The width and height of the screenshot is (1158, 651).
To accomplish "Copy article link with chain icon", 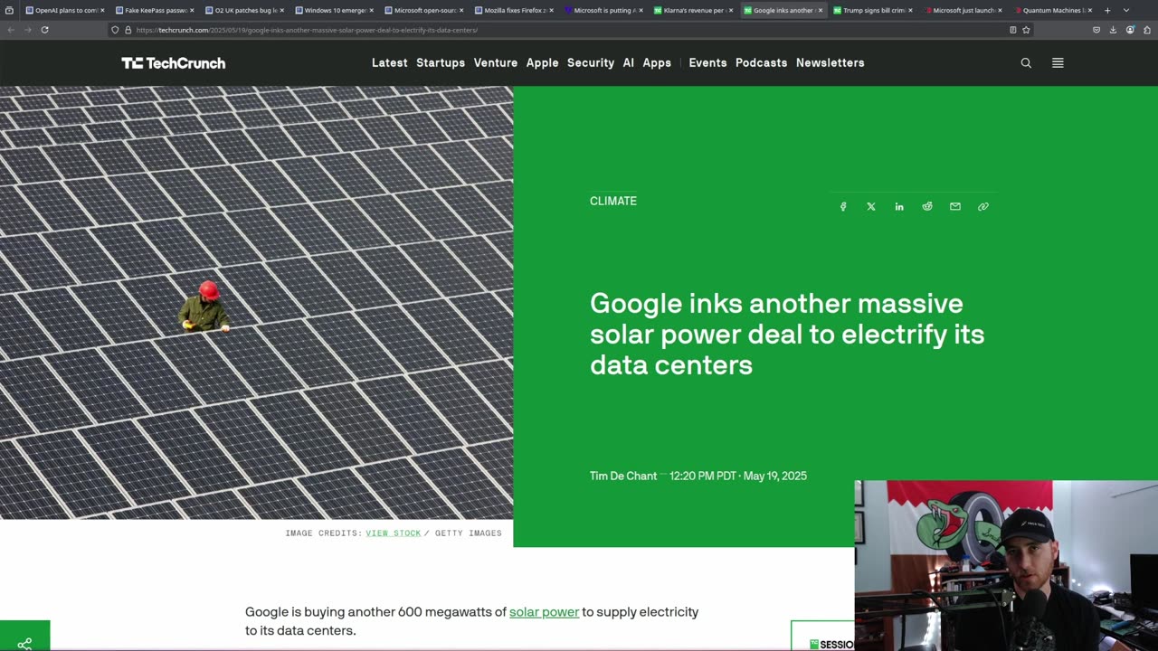I will click(983, 207).
